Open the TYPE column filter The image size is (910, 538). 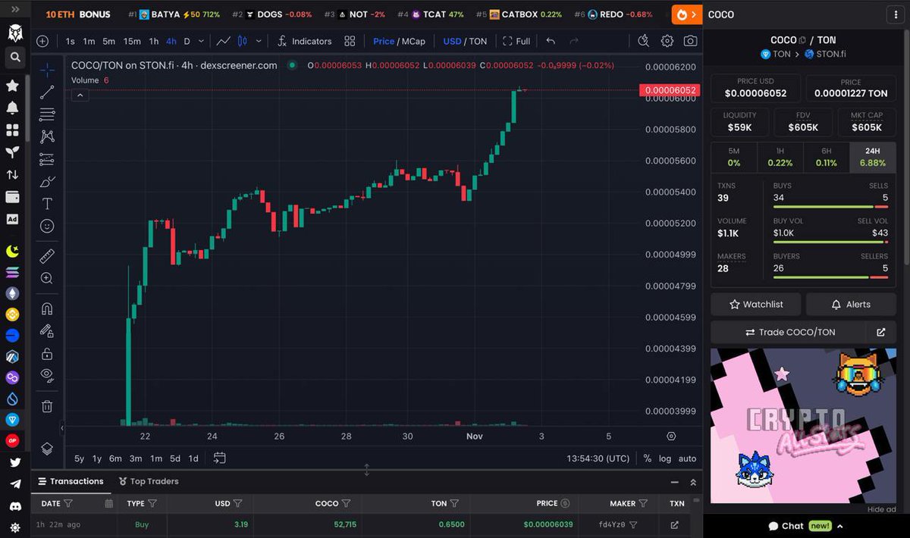(152, 503)
